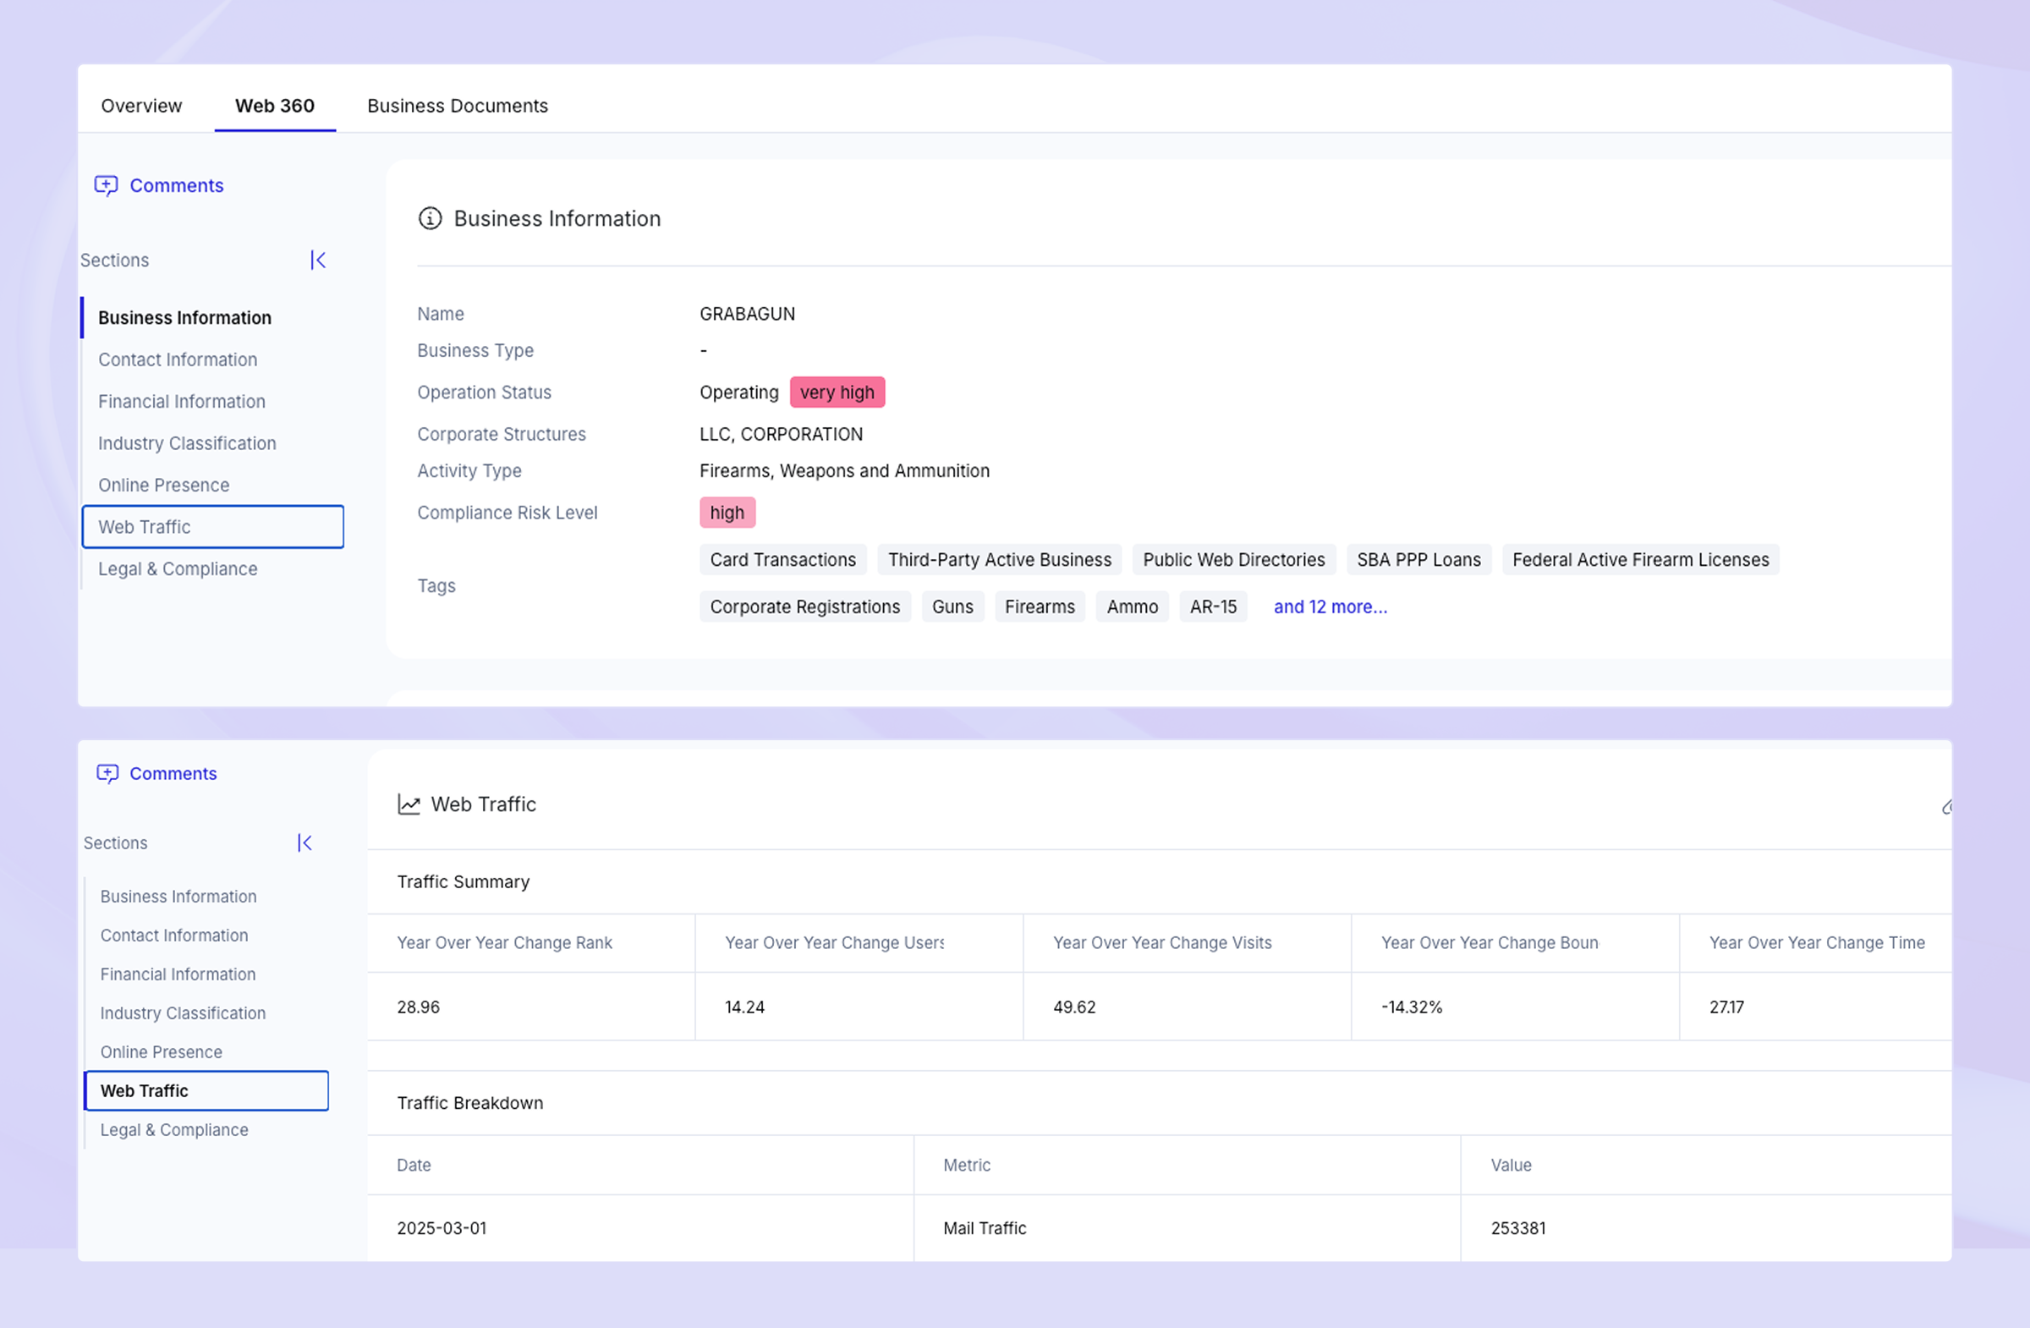Select the Web 360 tab

click(275, 106)
